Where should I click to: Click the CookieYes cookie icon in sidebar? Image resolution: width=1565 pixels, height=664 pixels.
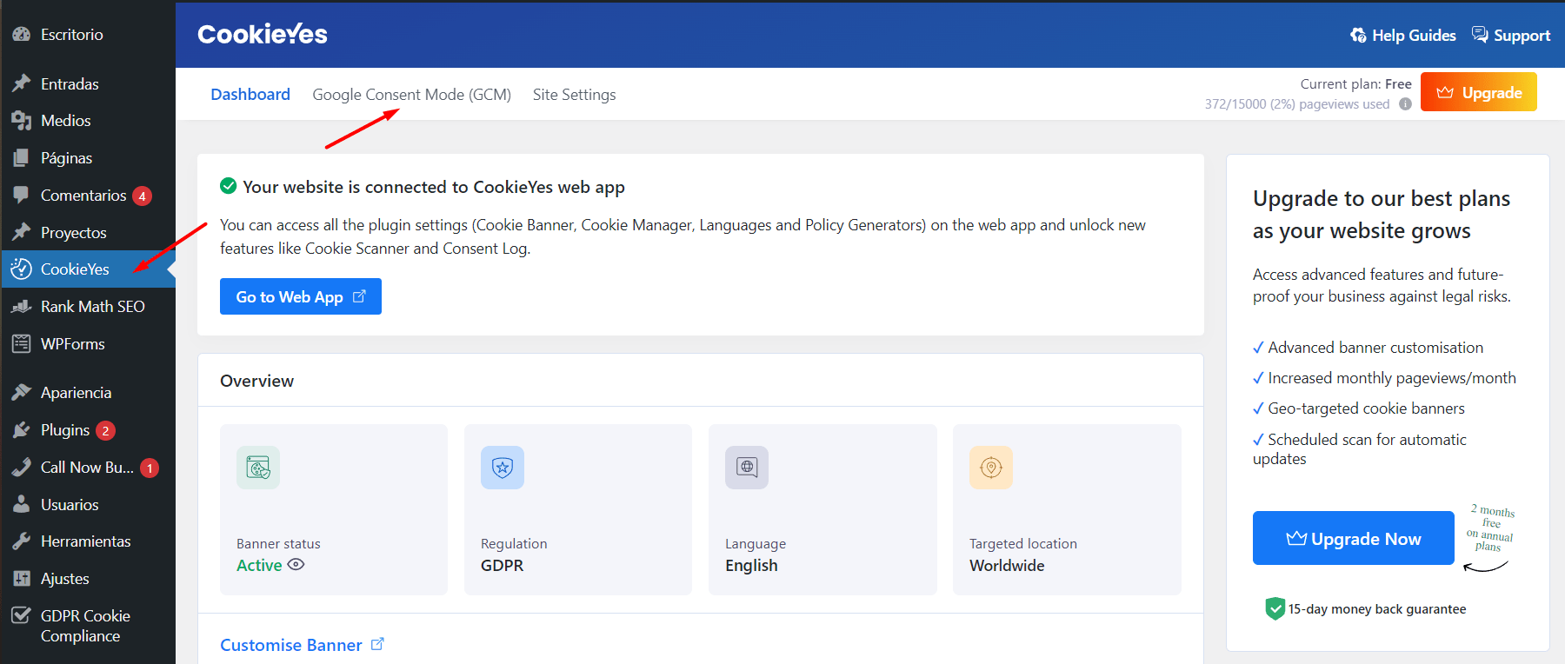tap(21, 269)
